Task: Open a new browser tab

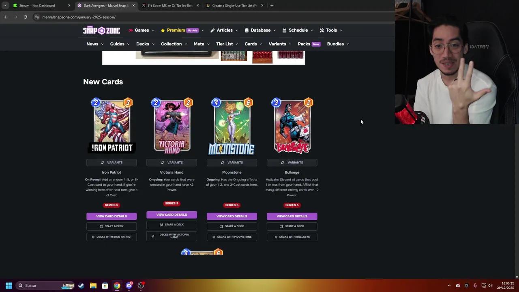Action: [x=272, y=6]
